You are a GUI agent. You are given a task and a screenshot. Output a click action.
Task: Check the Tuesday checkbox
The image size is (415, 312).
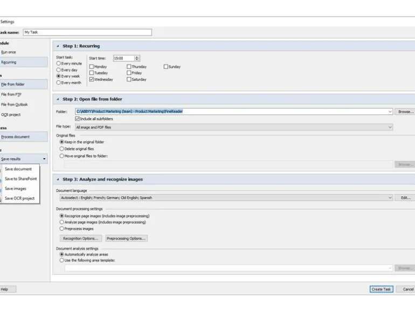[x=92, y=73]
